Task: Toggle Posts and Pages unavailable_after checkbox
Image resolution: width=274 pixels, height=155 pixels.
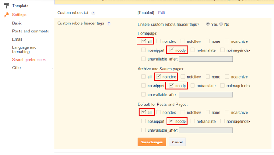Action: tap(143, 130)
